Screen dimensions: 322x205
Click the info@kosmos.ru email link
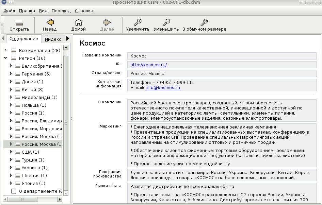163,88
